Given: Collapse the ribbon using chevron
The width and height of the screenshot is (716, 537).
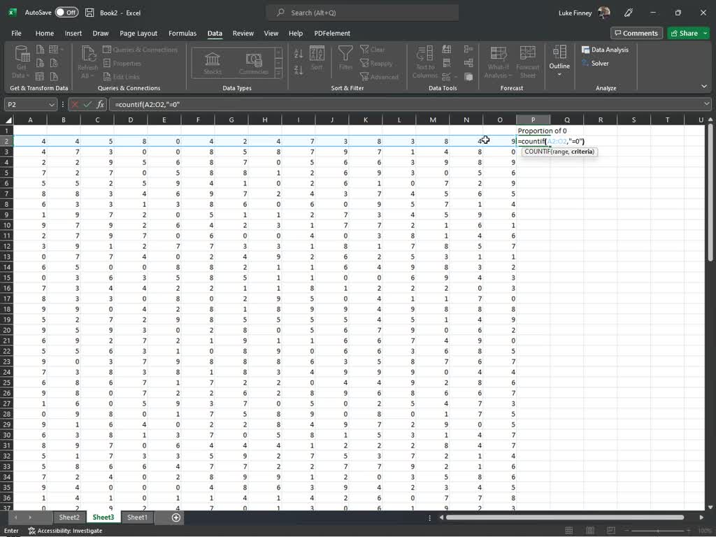Looking at the screenshot, I should click(x=704, y=87).
